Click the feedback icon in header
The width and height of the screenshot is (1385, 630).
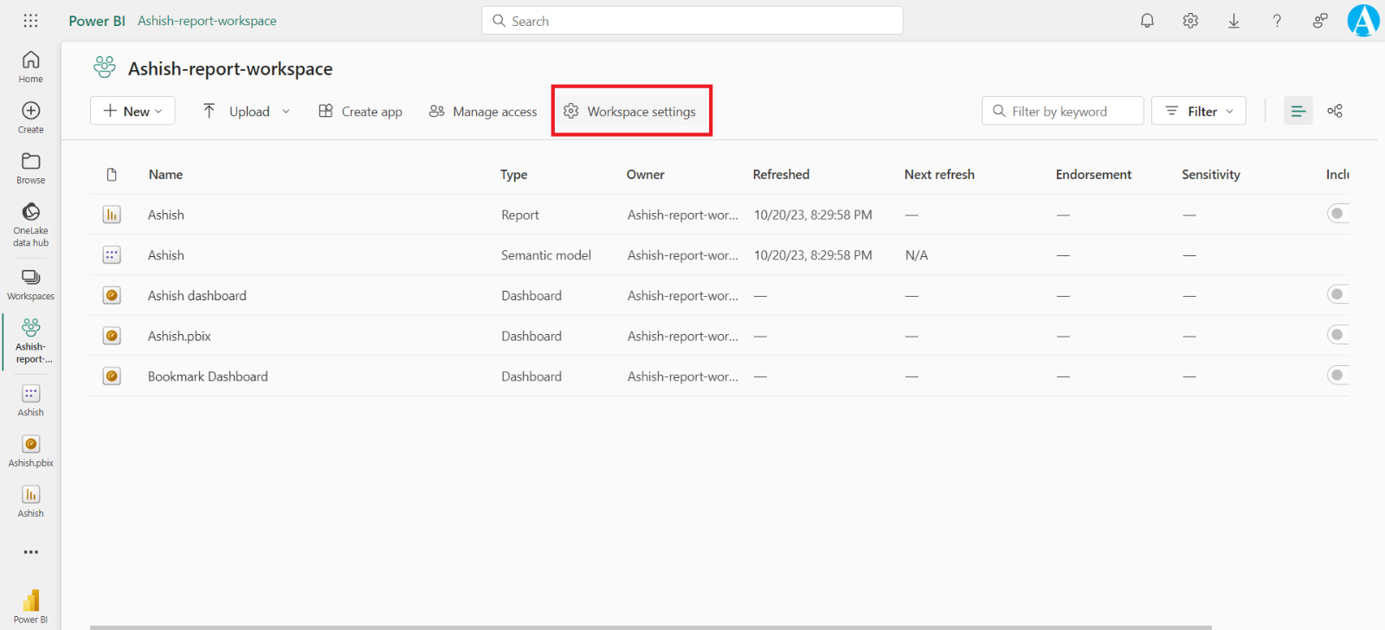point(1320,21)
